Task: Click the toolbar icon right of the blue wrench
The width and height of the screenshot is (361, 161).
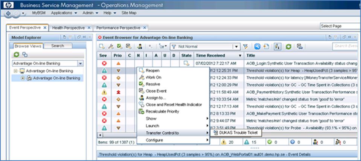Action: pos(266,47)
